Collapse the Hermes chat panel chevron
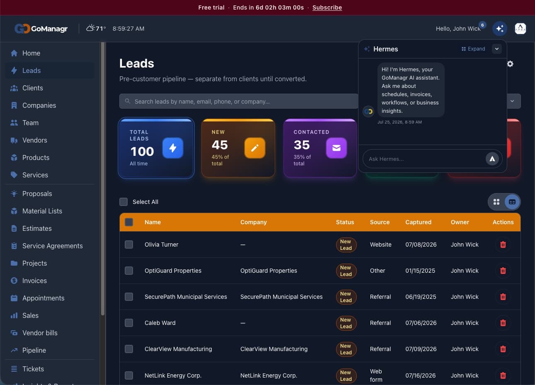 point(496,49)
